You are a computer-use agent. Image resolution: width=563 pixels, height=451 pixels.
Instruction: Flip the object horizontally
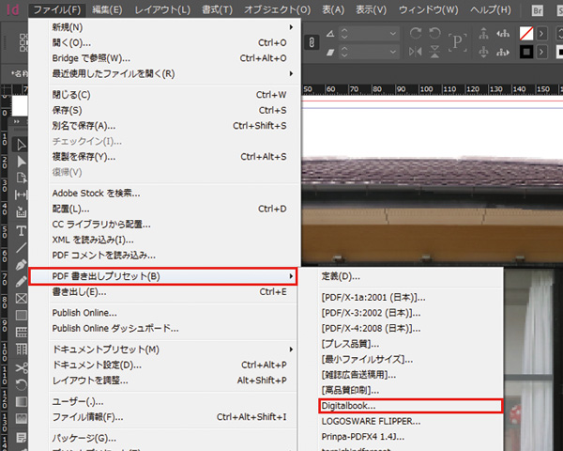tap(416, 52)
